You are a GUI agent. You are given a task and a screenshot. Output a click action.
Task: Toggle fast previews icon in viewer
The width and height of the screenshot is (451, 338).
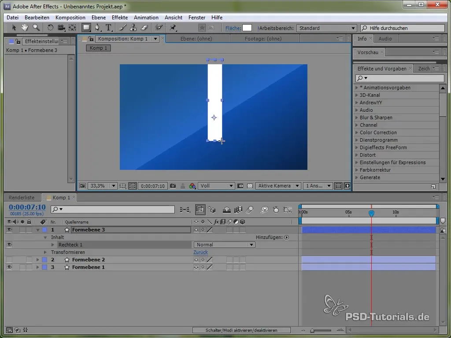click(x=347, y=186)
